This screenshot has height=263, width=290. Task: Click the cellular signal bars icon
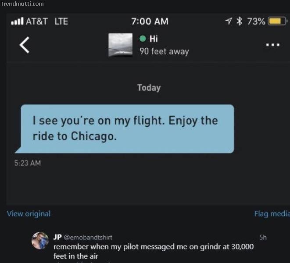pos(17,21)
